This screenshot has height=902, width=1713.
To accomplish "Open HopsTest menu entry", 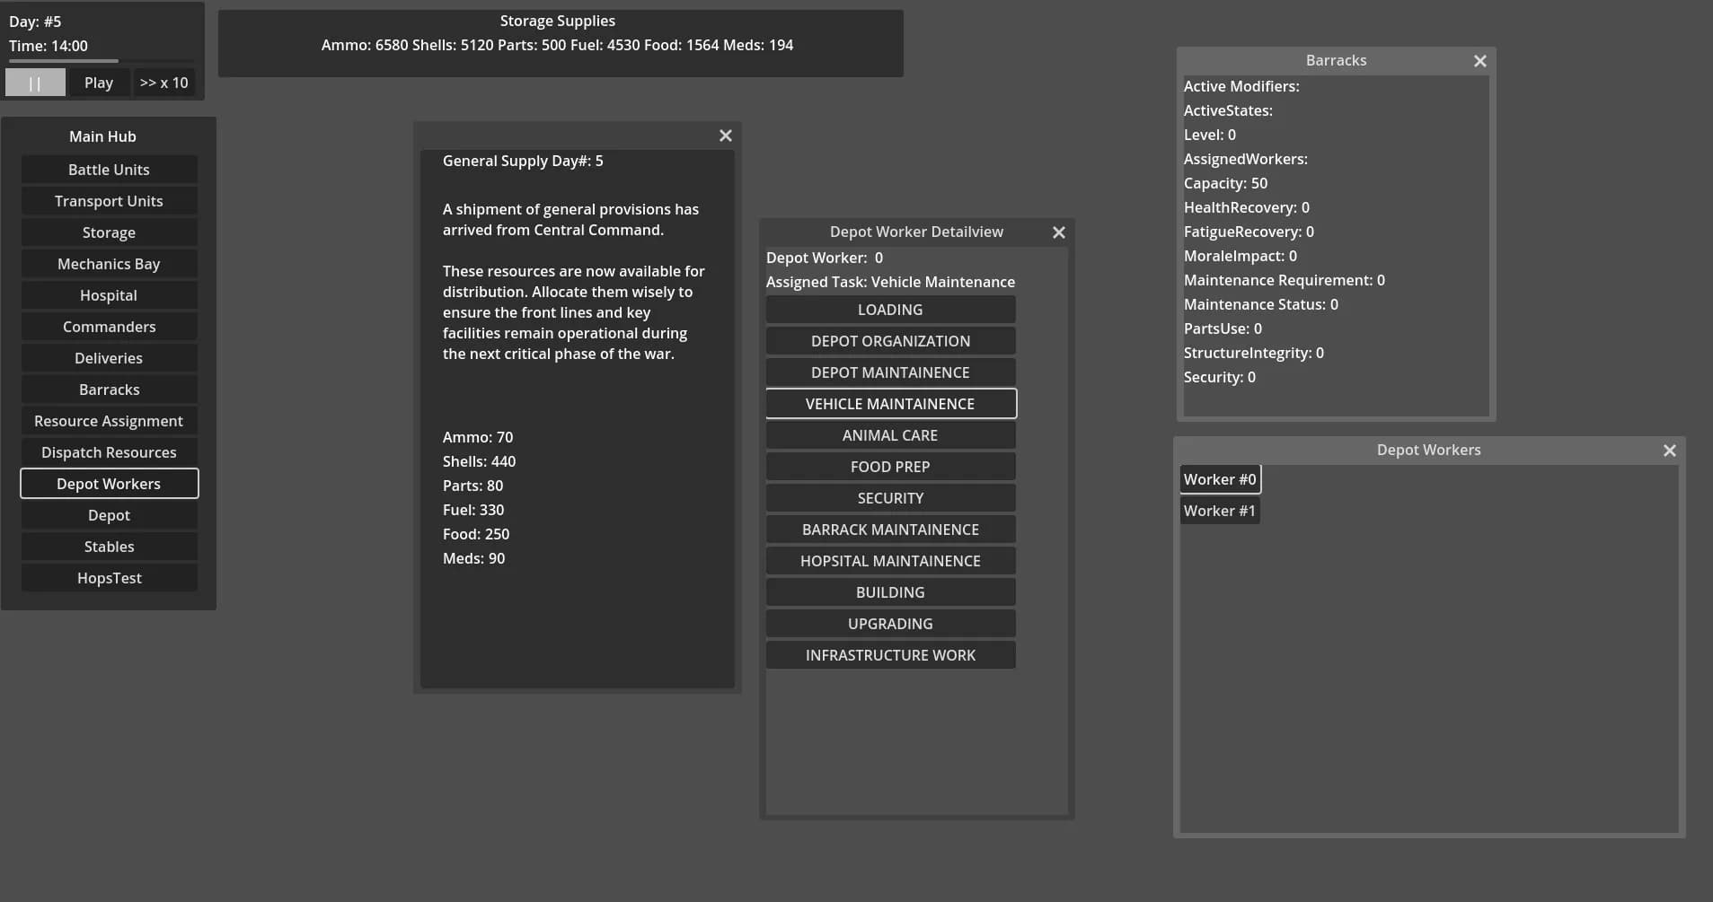I will click(x=109, y=578).
